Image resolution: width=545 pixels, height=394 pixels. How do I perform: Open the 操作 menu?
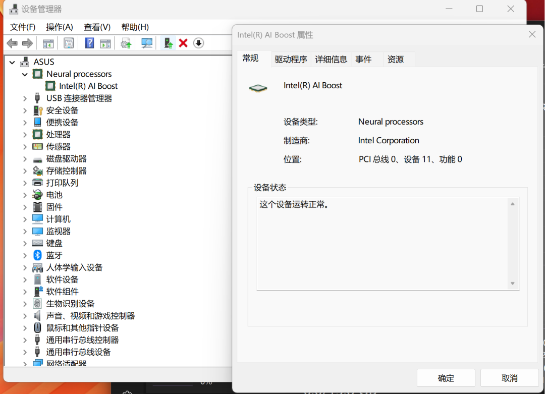pos(60,27)
